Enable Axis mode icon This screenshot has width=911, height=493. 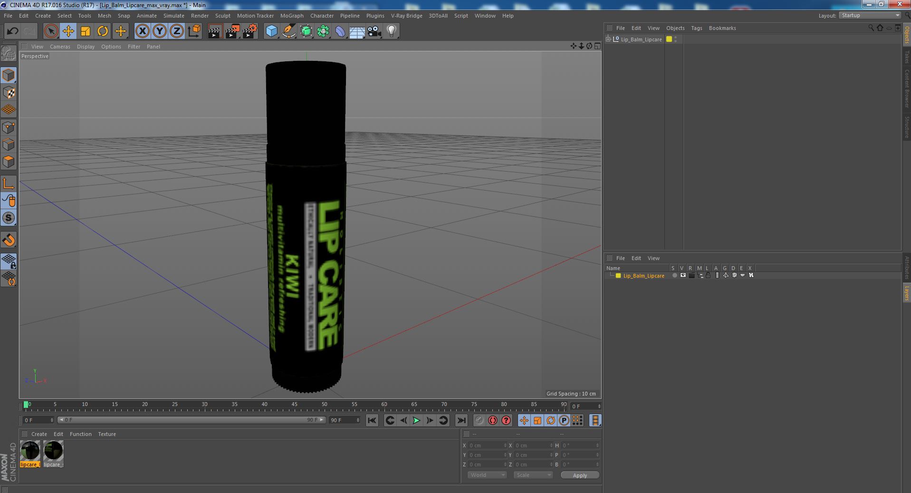coord(9,184)
